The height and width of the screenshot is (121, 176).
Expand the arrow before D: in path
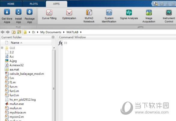click(29, 32)
